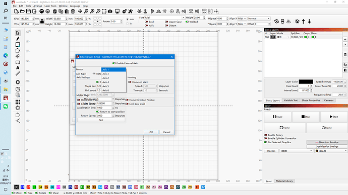Click the trash icon beside Cuts / Layers list
This screenshot has width=348, height=195.
[x=345, y=55]
